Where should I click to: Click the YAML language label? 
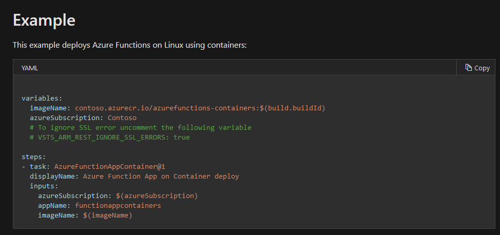tap(30, 68)
